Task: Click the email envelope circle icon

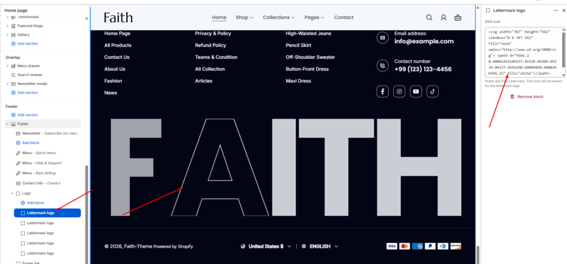Action: pyautogui.click(x=383, y=38)
